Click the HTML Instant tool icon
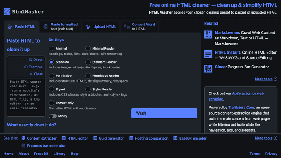Screen dimensions: 281x158 pos(208,54)
